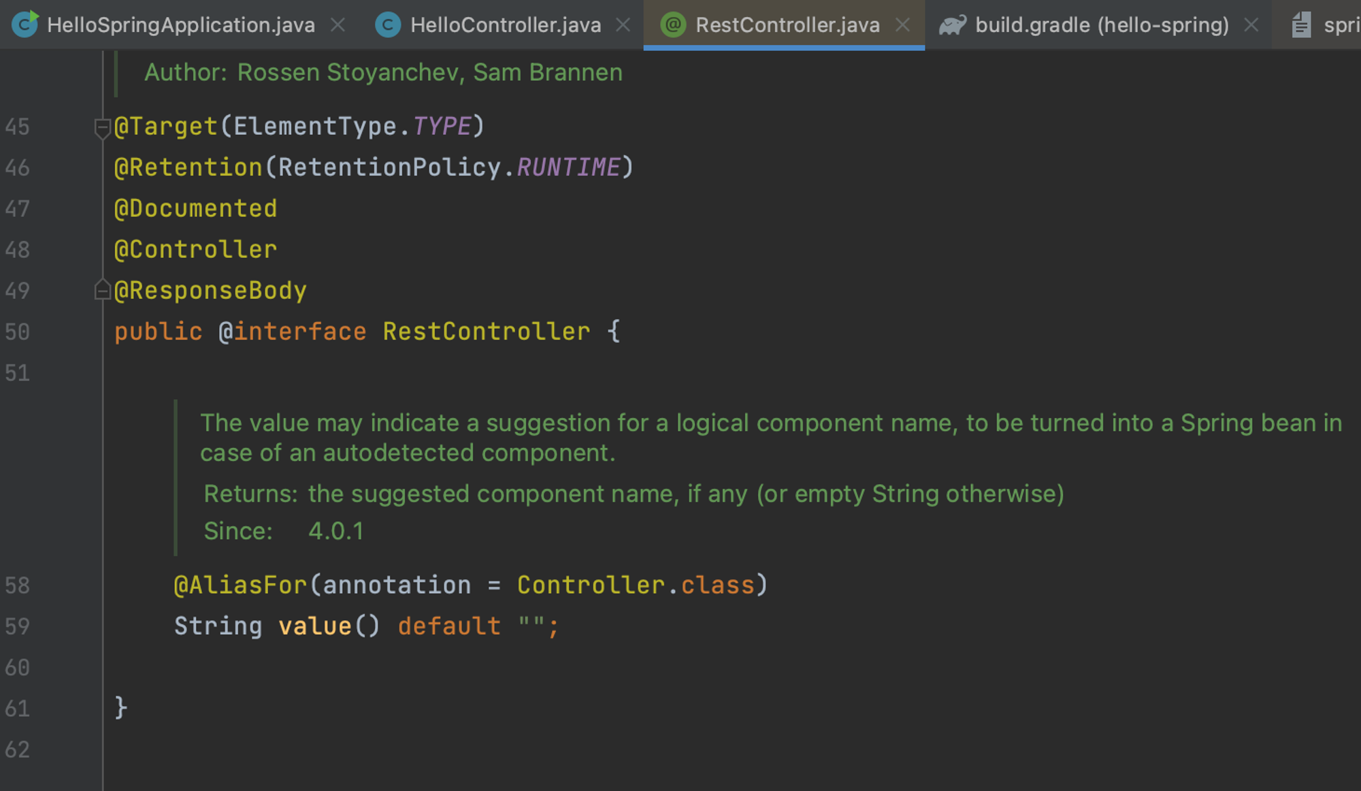The image size is (1361, 791).
Task: Click the HelloController class file icon
Action: pyautogui.click(x=388, y=25)
